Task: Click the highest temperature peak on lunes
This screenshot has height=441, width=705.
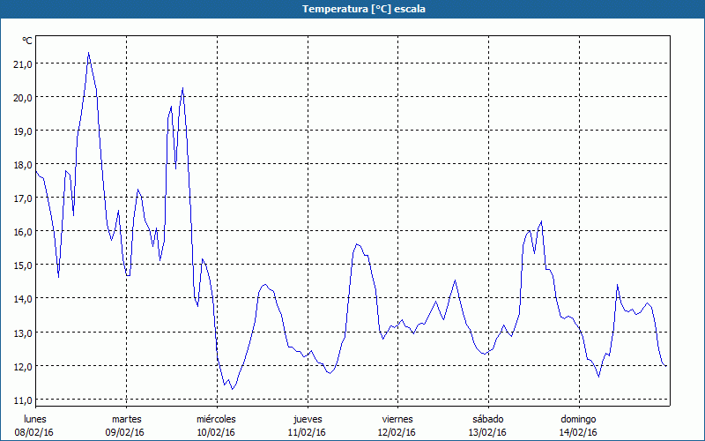Action: click(89, 53)
